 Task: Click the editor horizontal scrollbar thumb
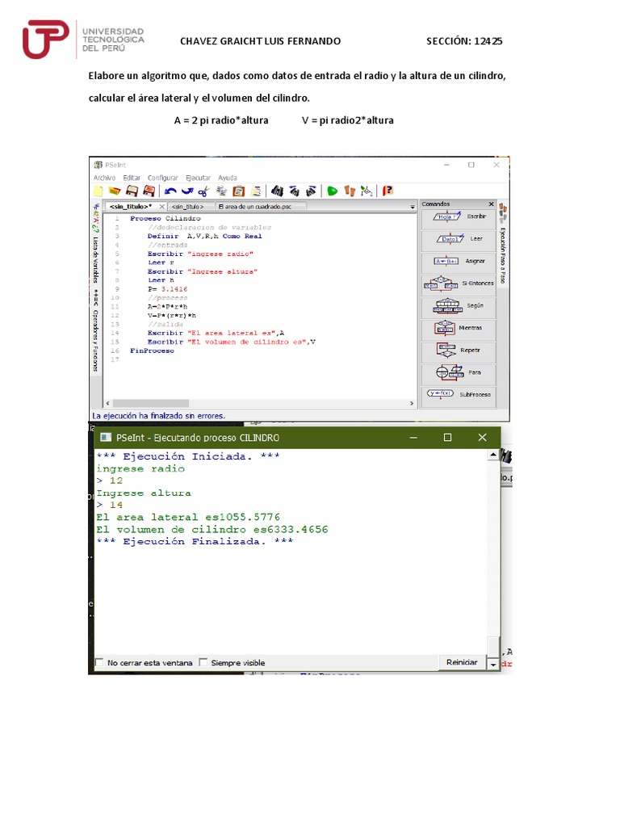(x=151, y=403)
